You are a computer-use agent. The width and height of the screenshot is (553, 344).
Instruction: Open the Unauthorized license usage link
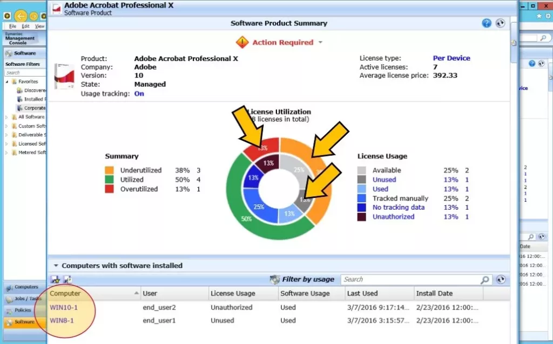(x=393, y=217)
